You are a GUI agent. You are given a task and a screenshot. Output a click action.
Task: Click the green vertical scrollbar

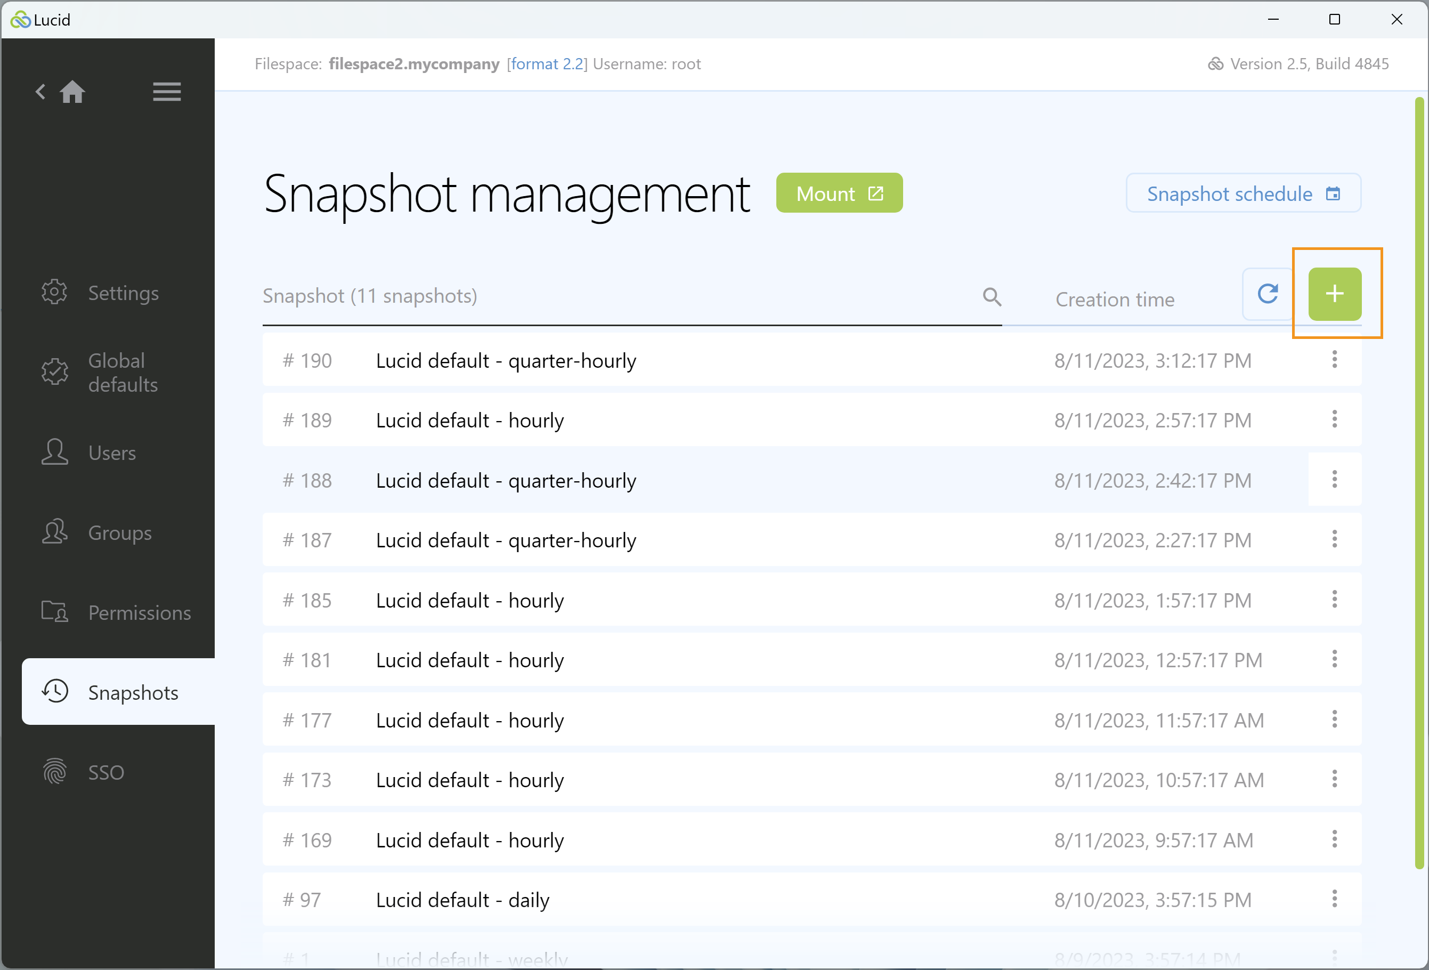click(1419, 483)
